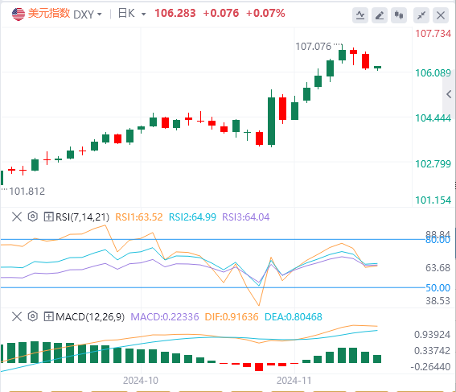
Task: Remove the RSI indicator panel
Action: [17, 217]
